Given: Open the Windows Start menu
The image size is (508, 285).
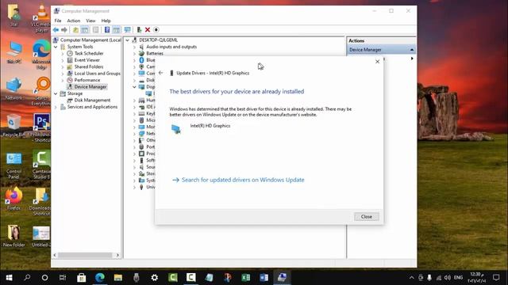Looking at the screenshot, I should 9,278.
